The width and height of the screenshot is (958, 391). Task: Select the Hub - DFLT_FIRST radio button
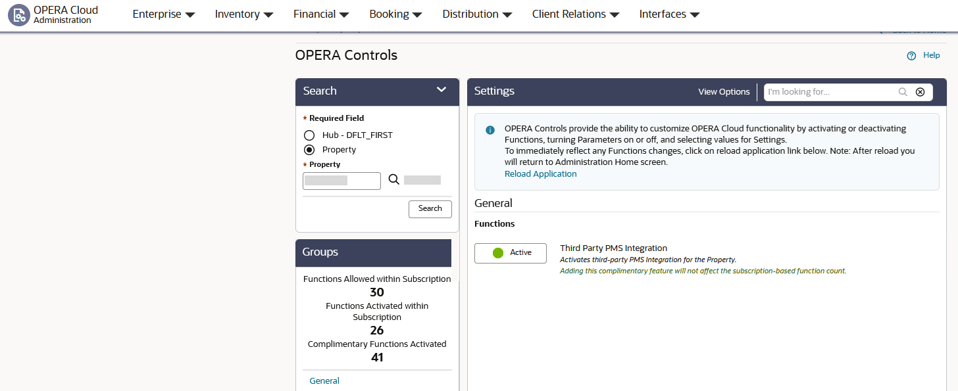(309, 135)
